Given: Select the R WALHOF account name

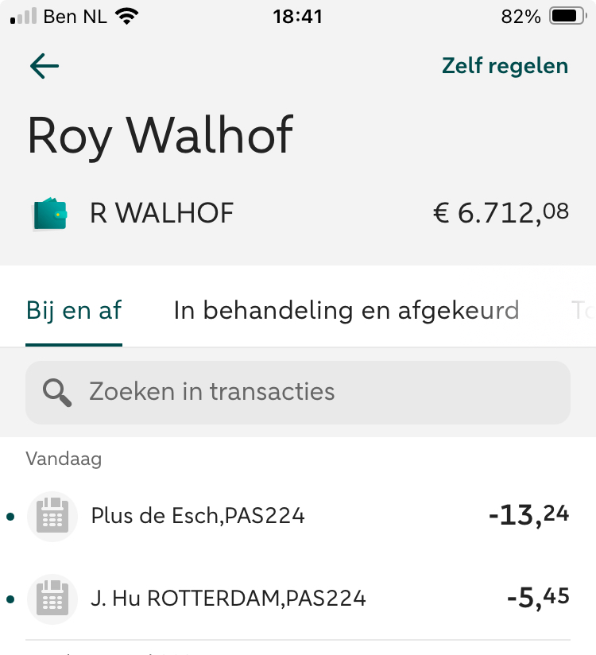Looking at the screenshot, I should tap(162, 214).
